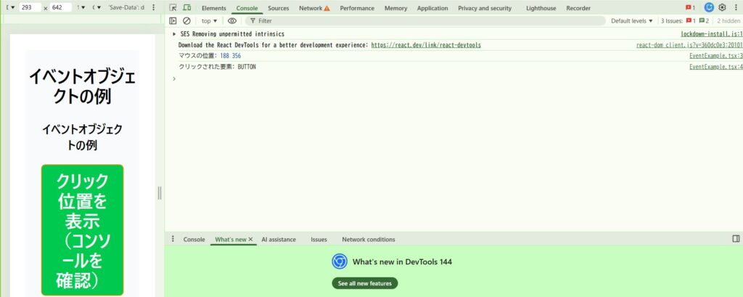Open the Issues drawer tab

click(319, 240)
